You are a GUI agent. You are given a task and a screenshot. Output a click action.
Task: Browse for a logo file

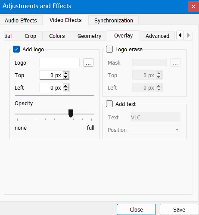(x=88, y=62)
